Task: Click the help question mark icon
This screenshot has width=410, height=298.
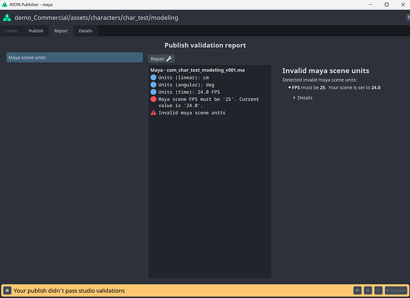Action: [x=407, y=18]
